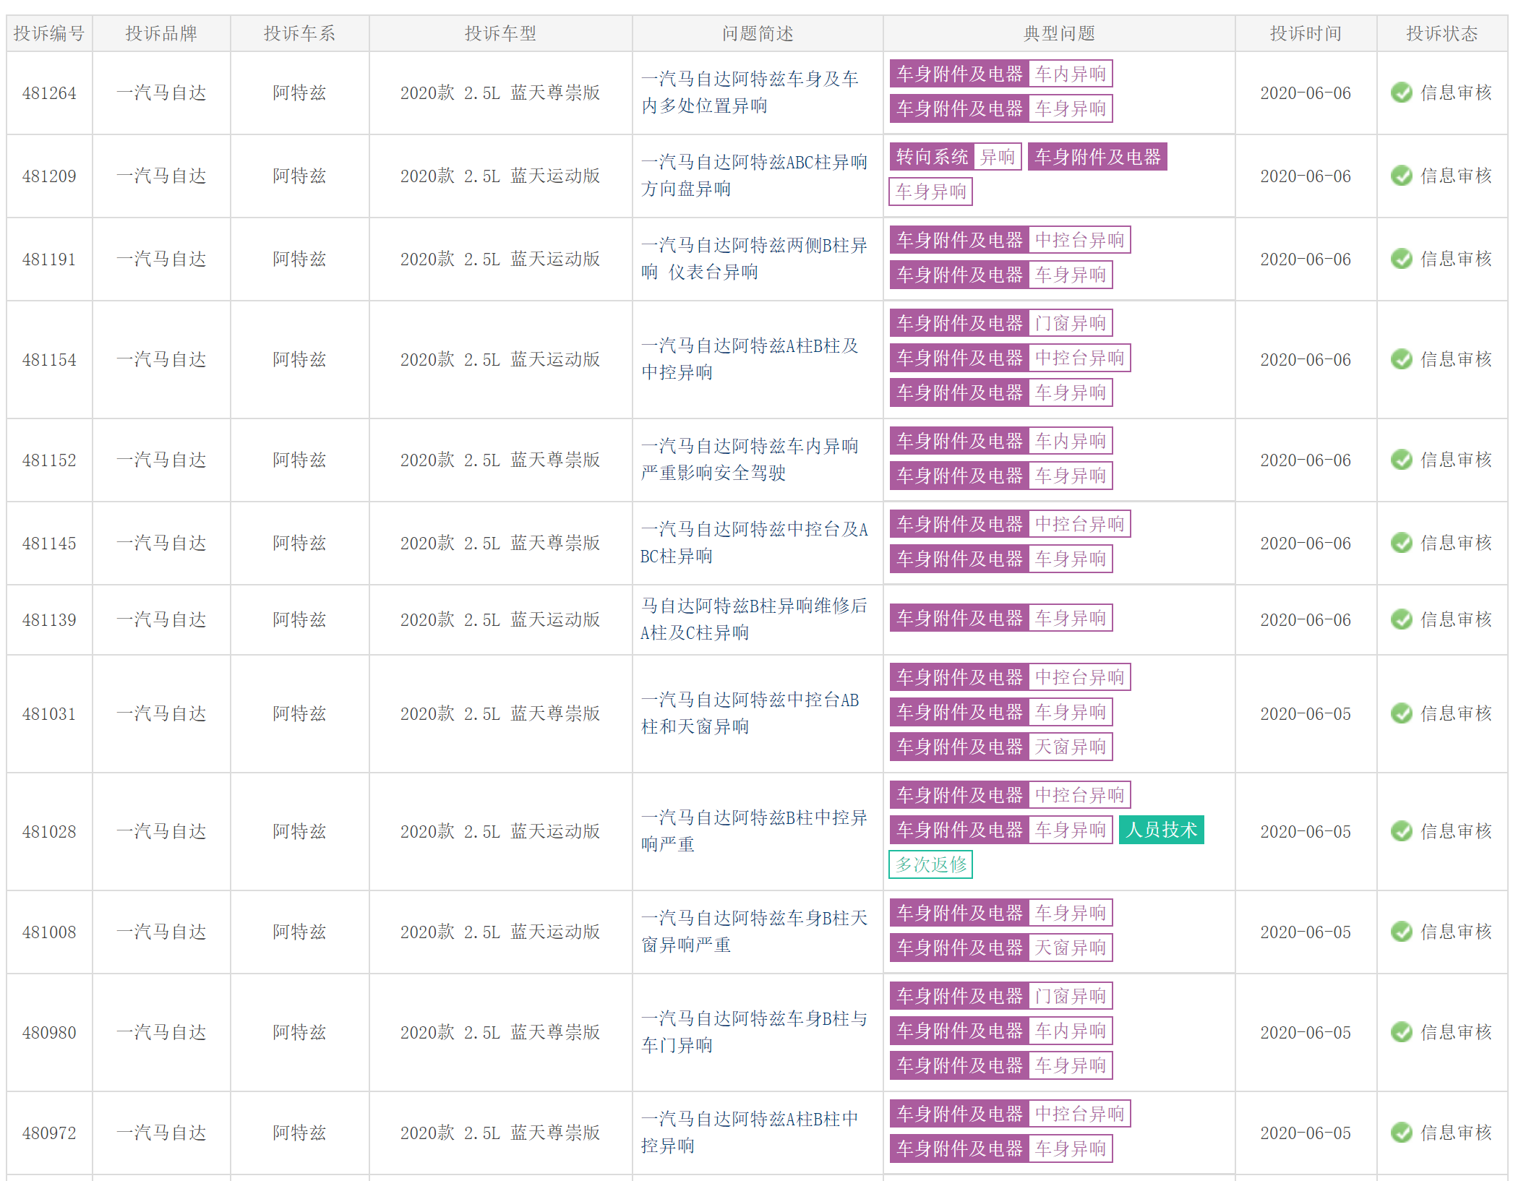Viewport: 1513px width, 1181px height.
Task: Open complaint '一汽马自达阿特兹车身B柱天窗异响严重'
Action: point(754,932)
